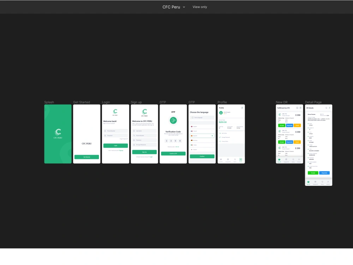This screenshot has height=265, width=353.
Task: Select the French language radio button
Action: (212, 131)
